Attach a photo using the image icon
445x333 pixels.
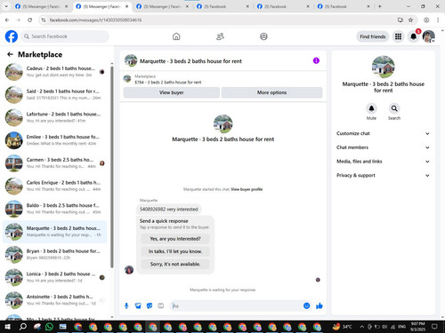[x=138, y=305]
